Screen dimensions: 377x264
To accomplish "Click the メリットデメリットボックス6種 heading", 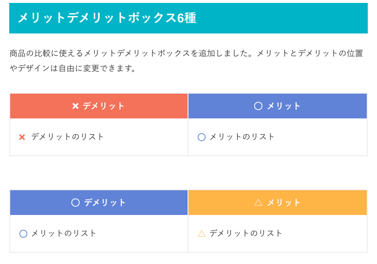I will click(x=107, y=18).
